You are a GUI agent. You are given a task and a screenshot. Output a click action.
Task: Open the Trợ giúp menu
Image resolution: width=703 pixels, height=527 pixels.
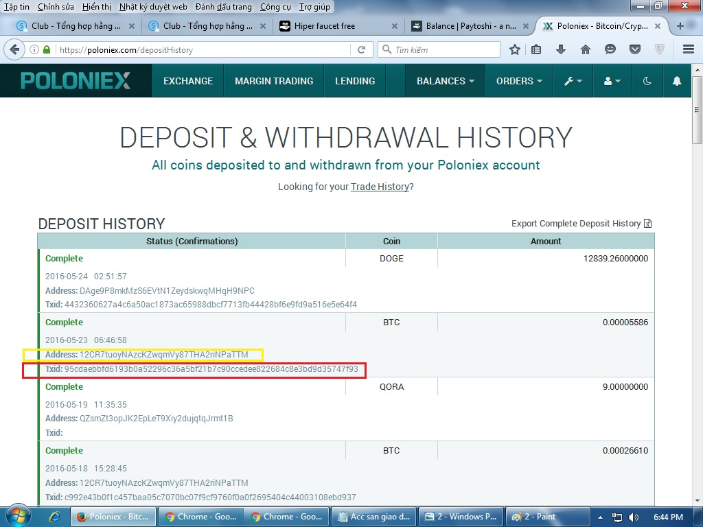314,7
